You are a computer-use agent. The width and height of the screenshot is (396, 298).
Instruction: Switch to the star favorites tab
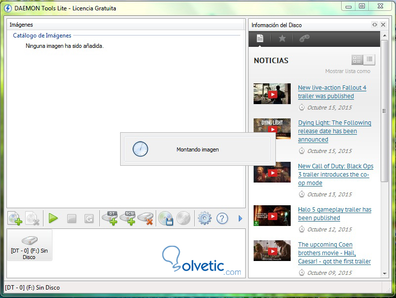coord(282,38)
